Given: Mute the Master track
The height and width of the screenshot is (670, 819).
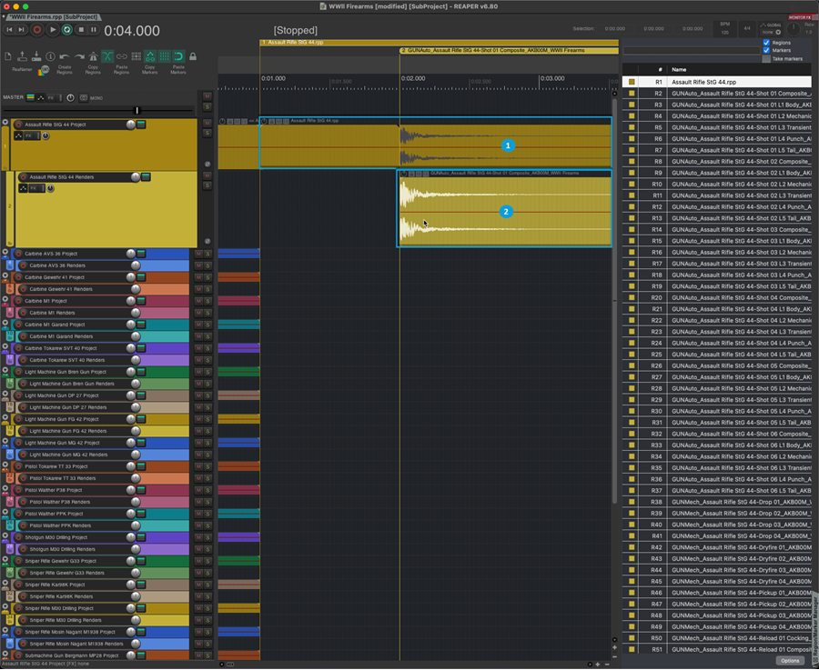Looking at the screenshot, I should 207,96.
